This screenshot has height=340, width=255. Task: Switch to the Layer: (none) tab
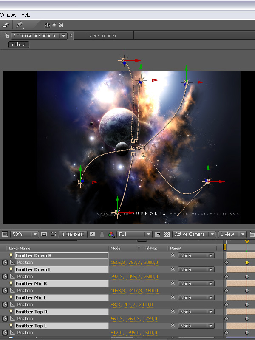102,36
